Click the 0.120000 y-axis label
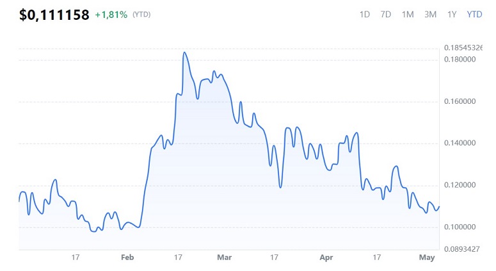 pyautogui.click(x=460, y=186)
